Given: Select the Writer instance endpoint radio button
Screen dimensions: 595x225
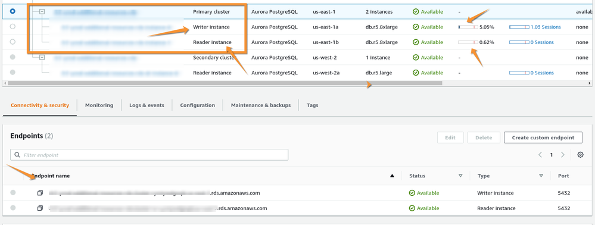Looking at the screenshot, I should (13, 193).
